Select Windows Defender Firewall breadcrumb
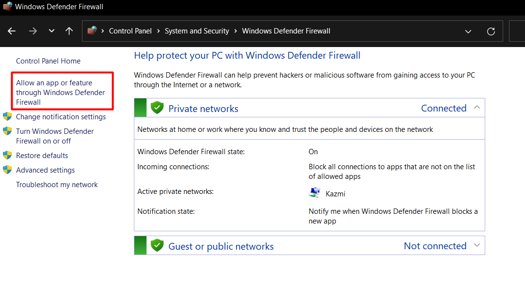 pyautogui.click(x=286, y=31)
